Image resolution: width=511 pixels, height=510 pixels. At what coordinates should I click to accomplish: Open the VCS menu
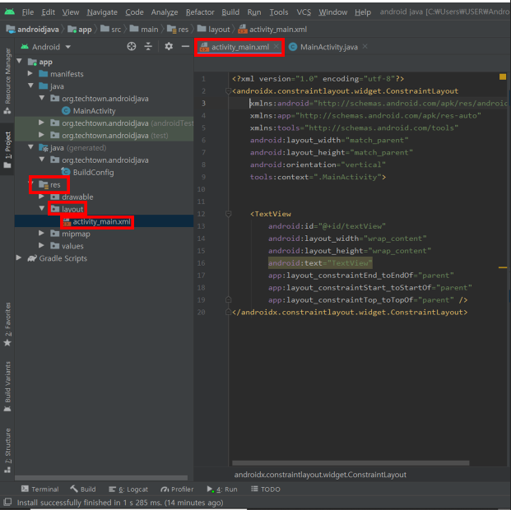304,12
